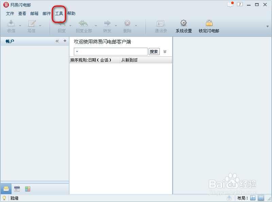
Task: Expand the toolbar overflow arrow
Action: 268,27
